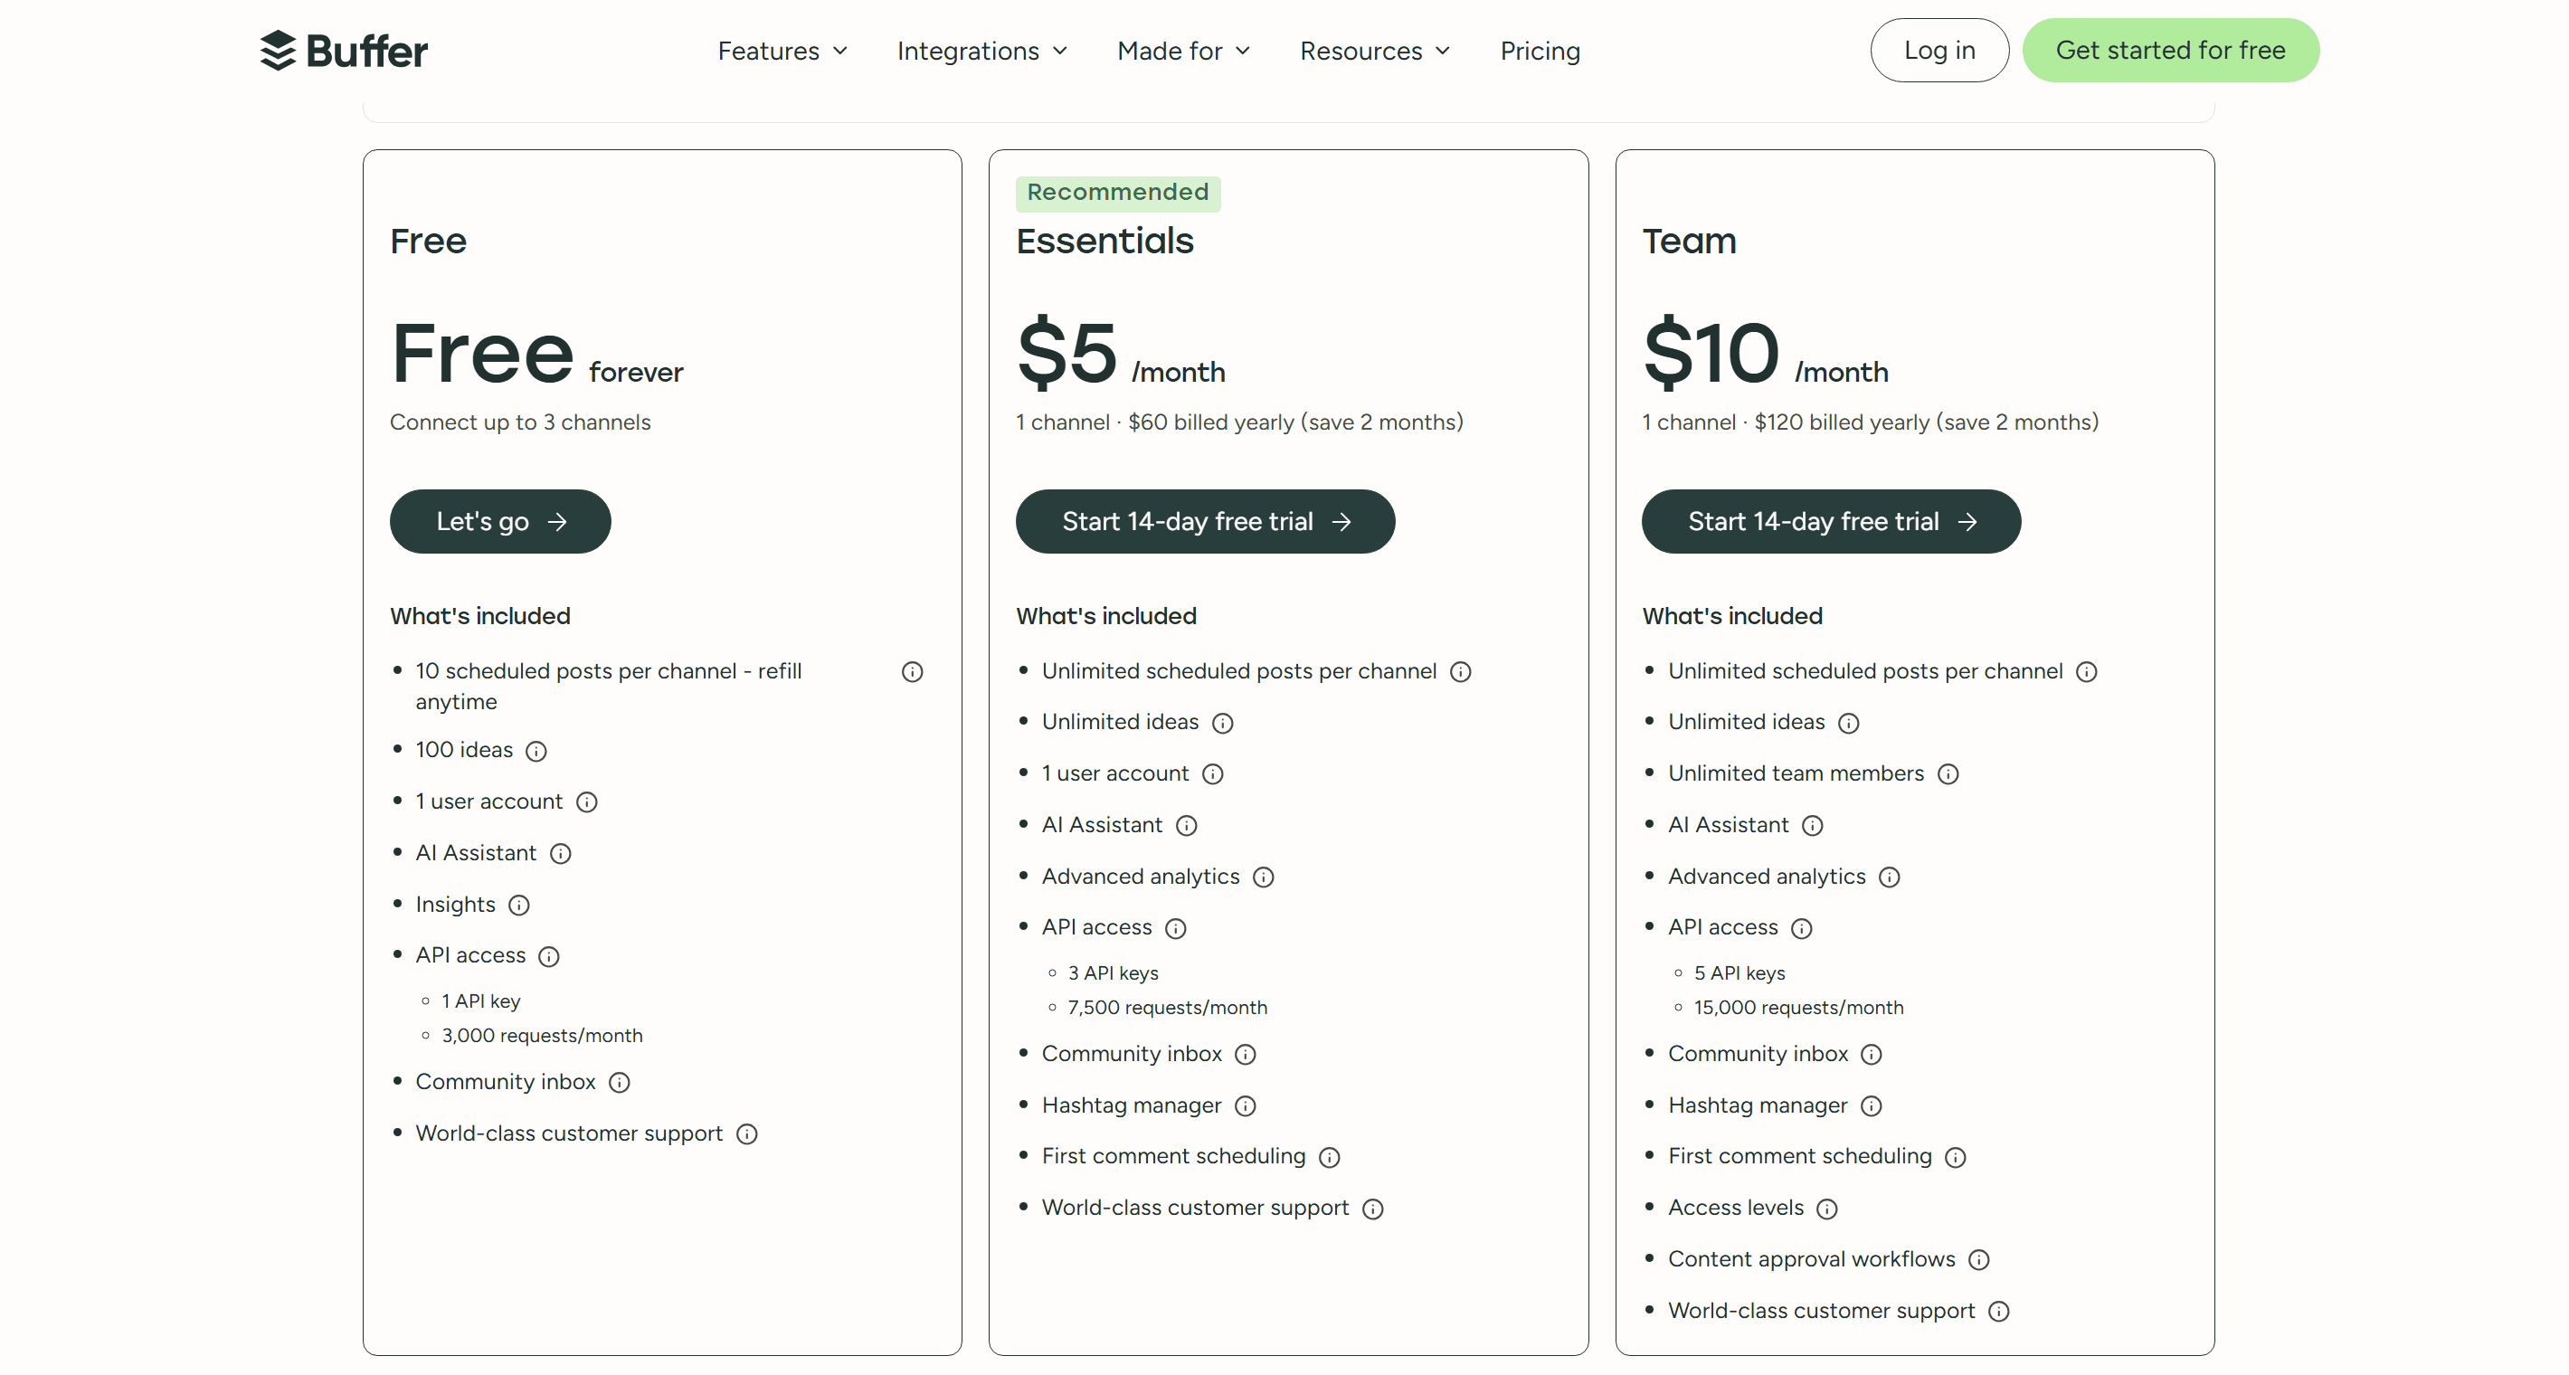The width and height of the screenshot is (2569, 1375).
Task: Click '15,000 requests/month' text
Action: 1798,1008
